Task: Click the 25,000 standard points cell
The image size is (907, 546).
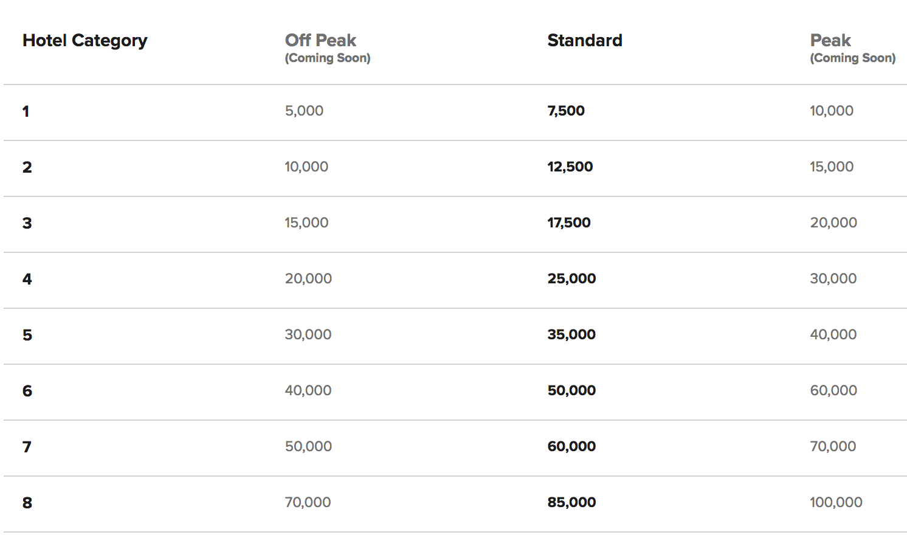Action: coord(571,278)
